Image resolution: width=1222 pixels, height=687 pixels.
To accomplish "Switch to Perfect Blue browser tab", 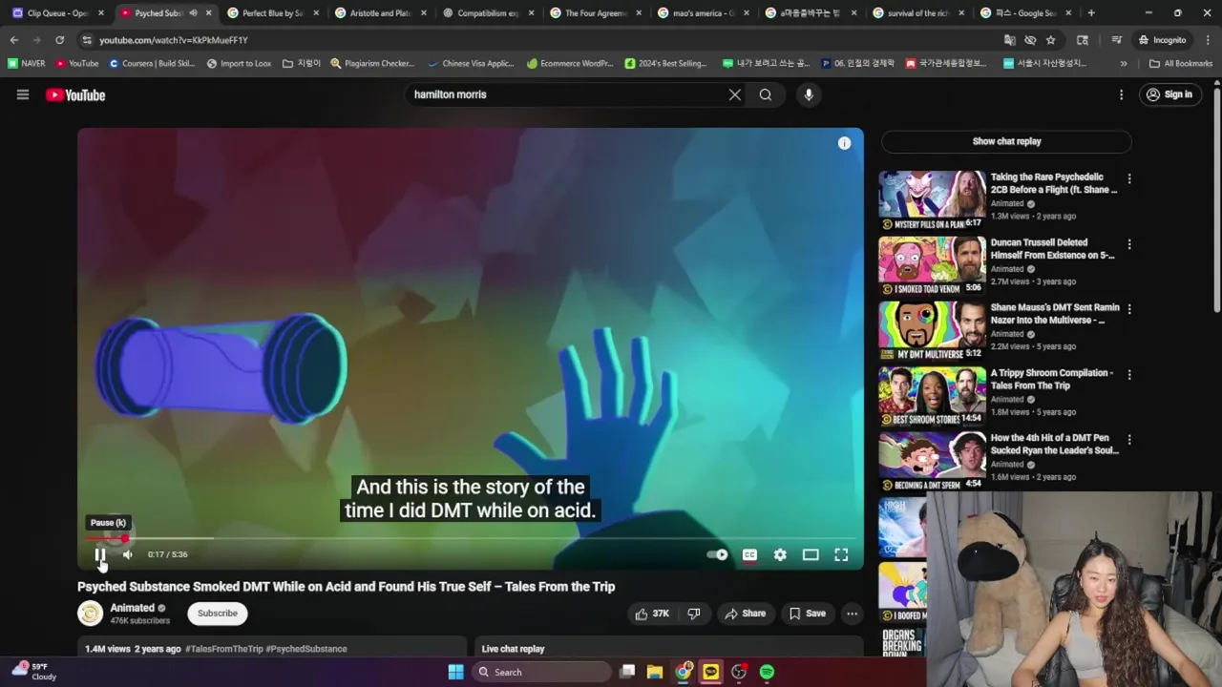I will pos(272,13).
